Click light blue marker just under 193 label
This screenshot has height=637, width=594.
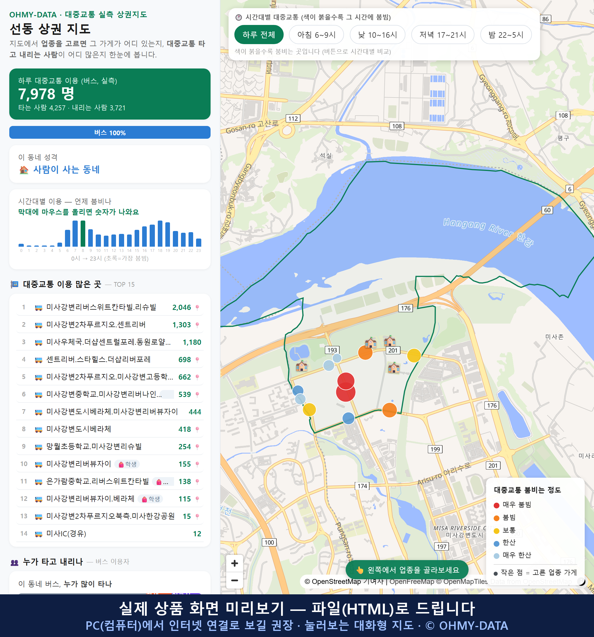(x=337, y=358)
